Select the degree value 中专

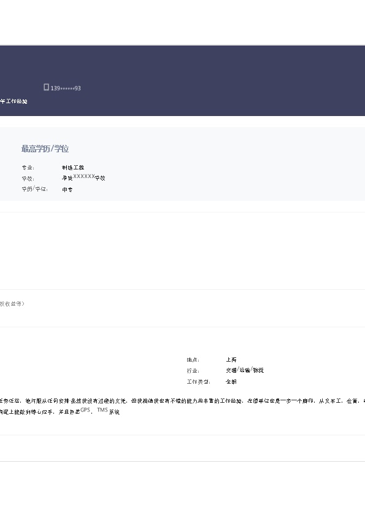tap(67, 190)
